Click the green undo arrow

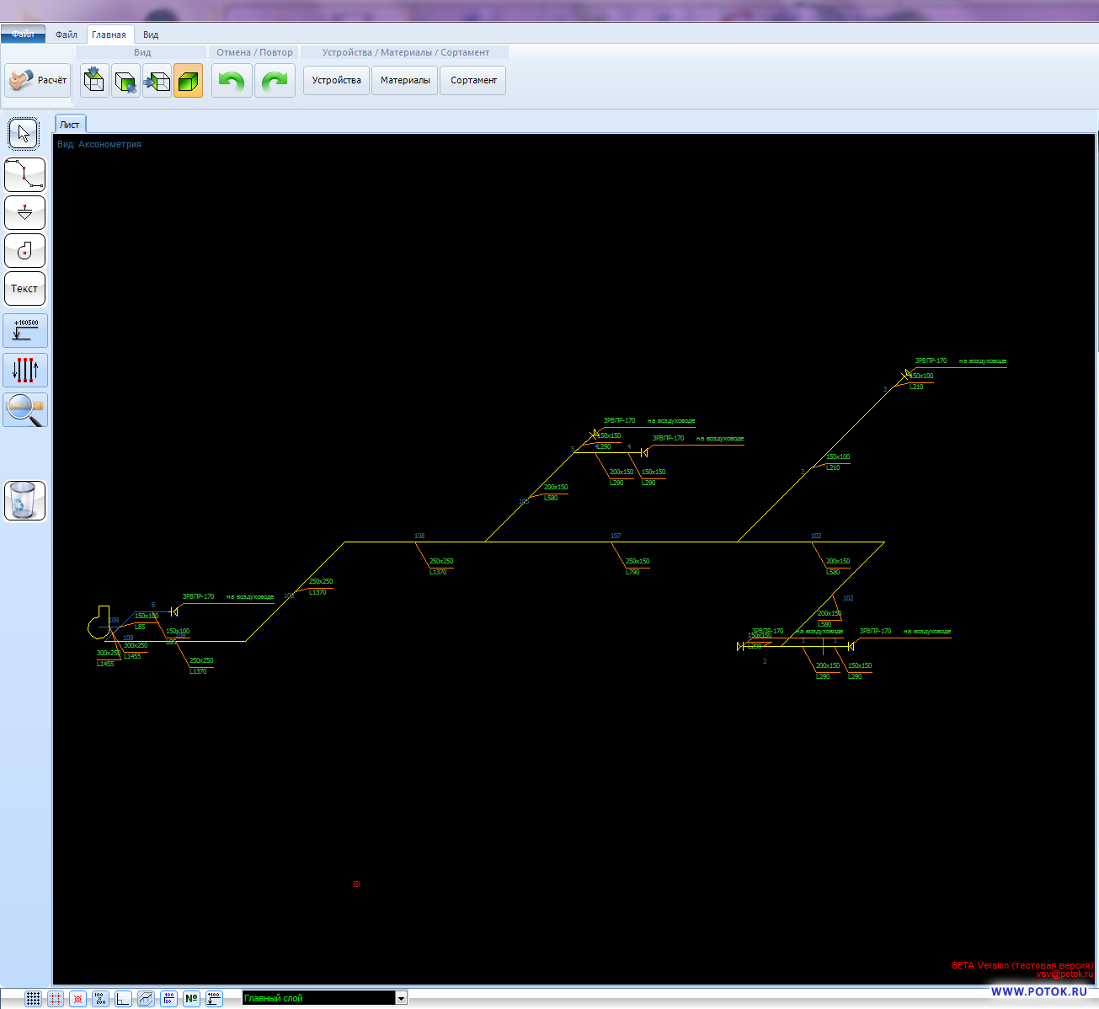pos(231,81)
